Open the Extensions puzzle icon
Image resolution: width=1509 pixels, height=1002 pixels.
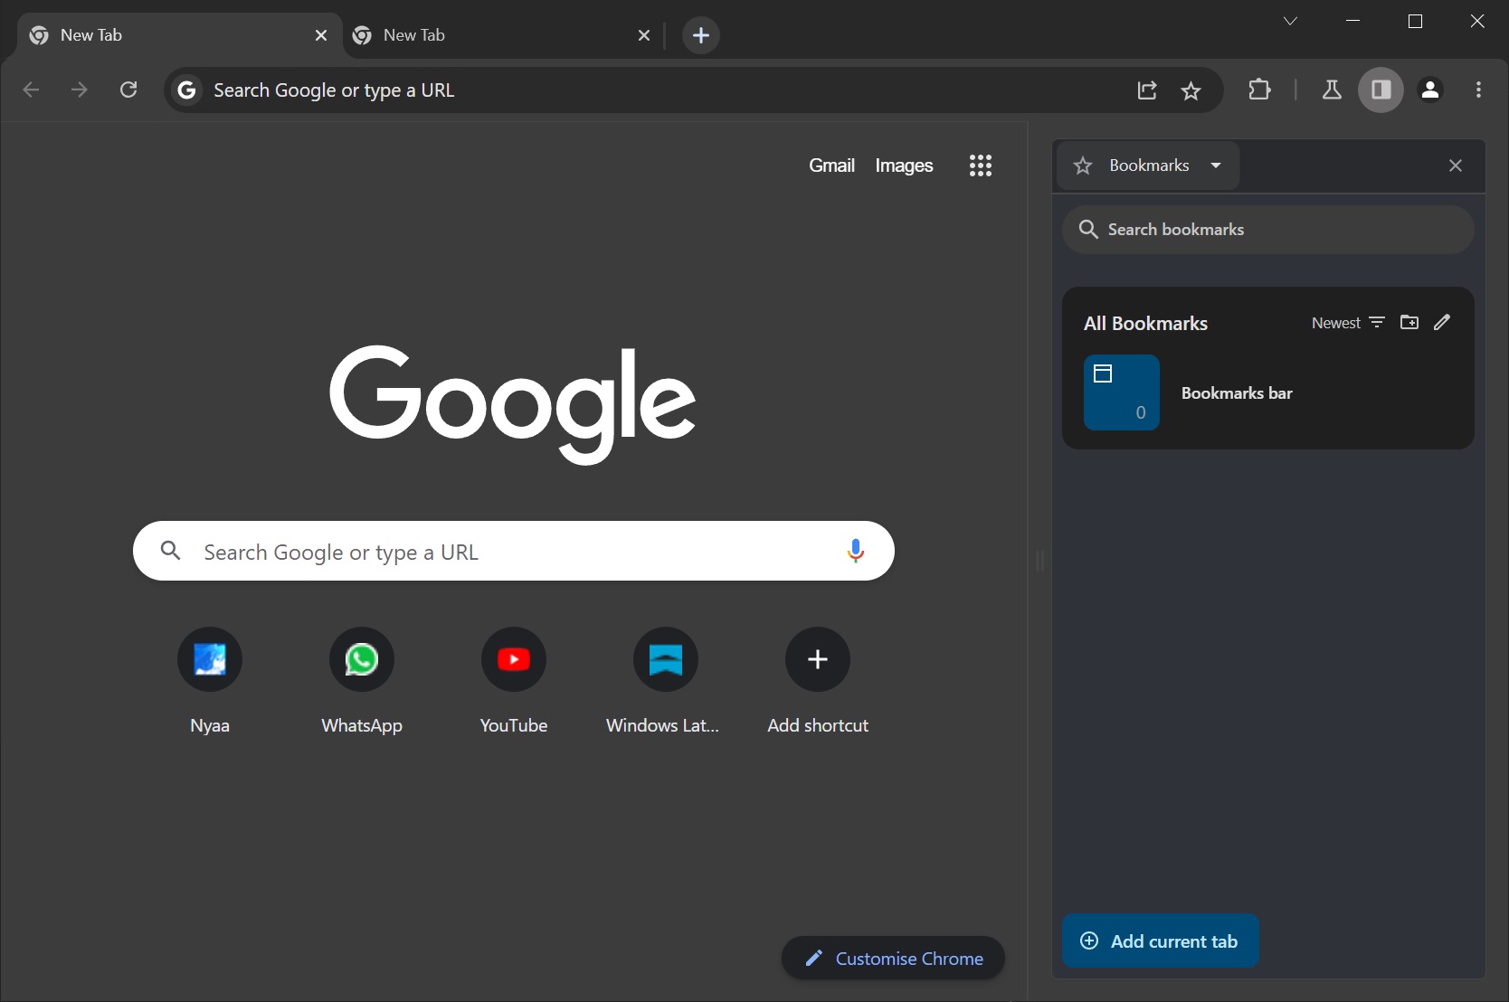point(1259,90)
